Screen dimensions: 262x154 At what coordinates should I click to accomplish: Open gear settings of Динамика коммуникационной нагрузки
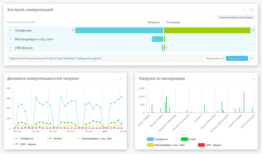click(x=120, y=78)
